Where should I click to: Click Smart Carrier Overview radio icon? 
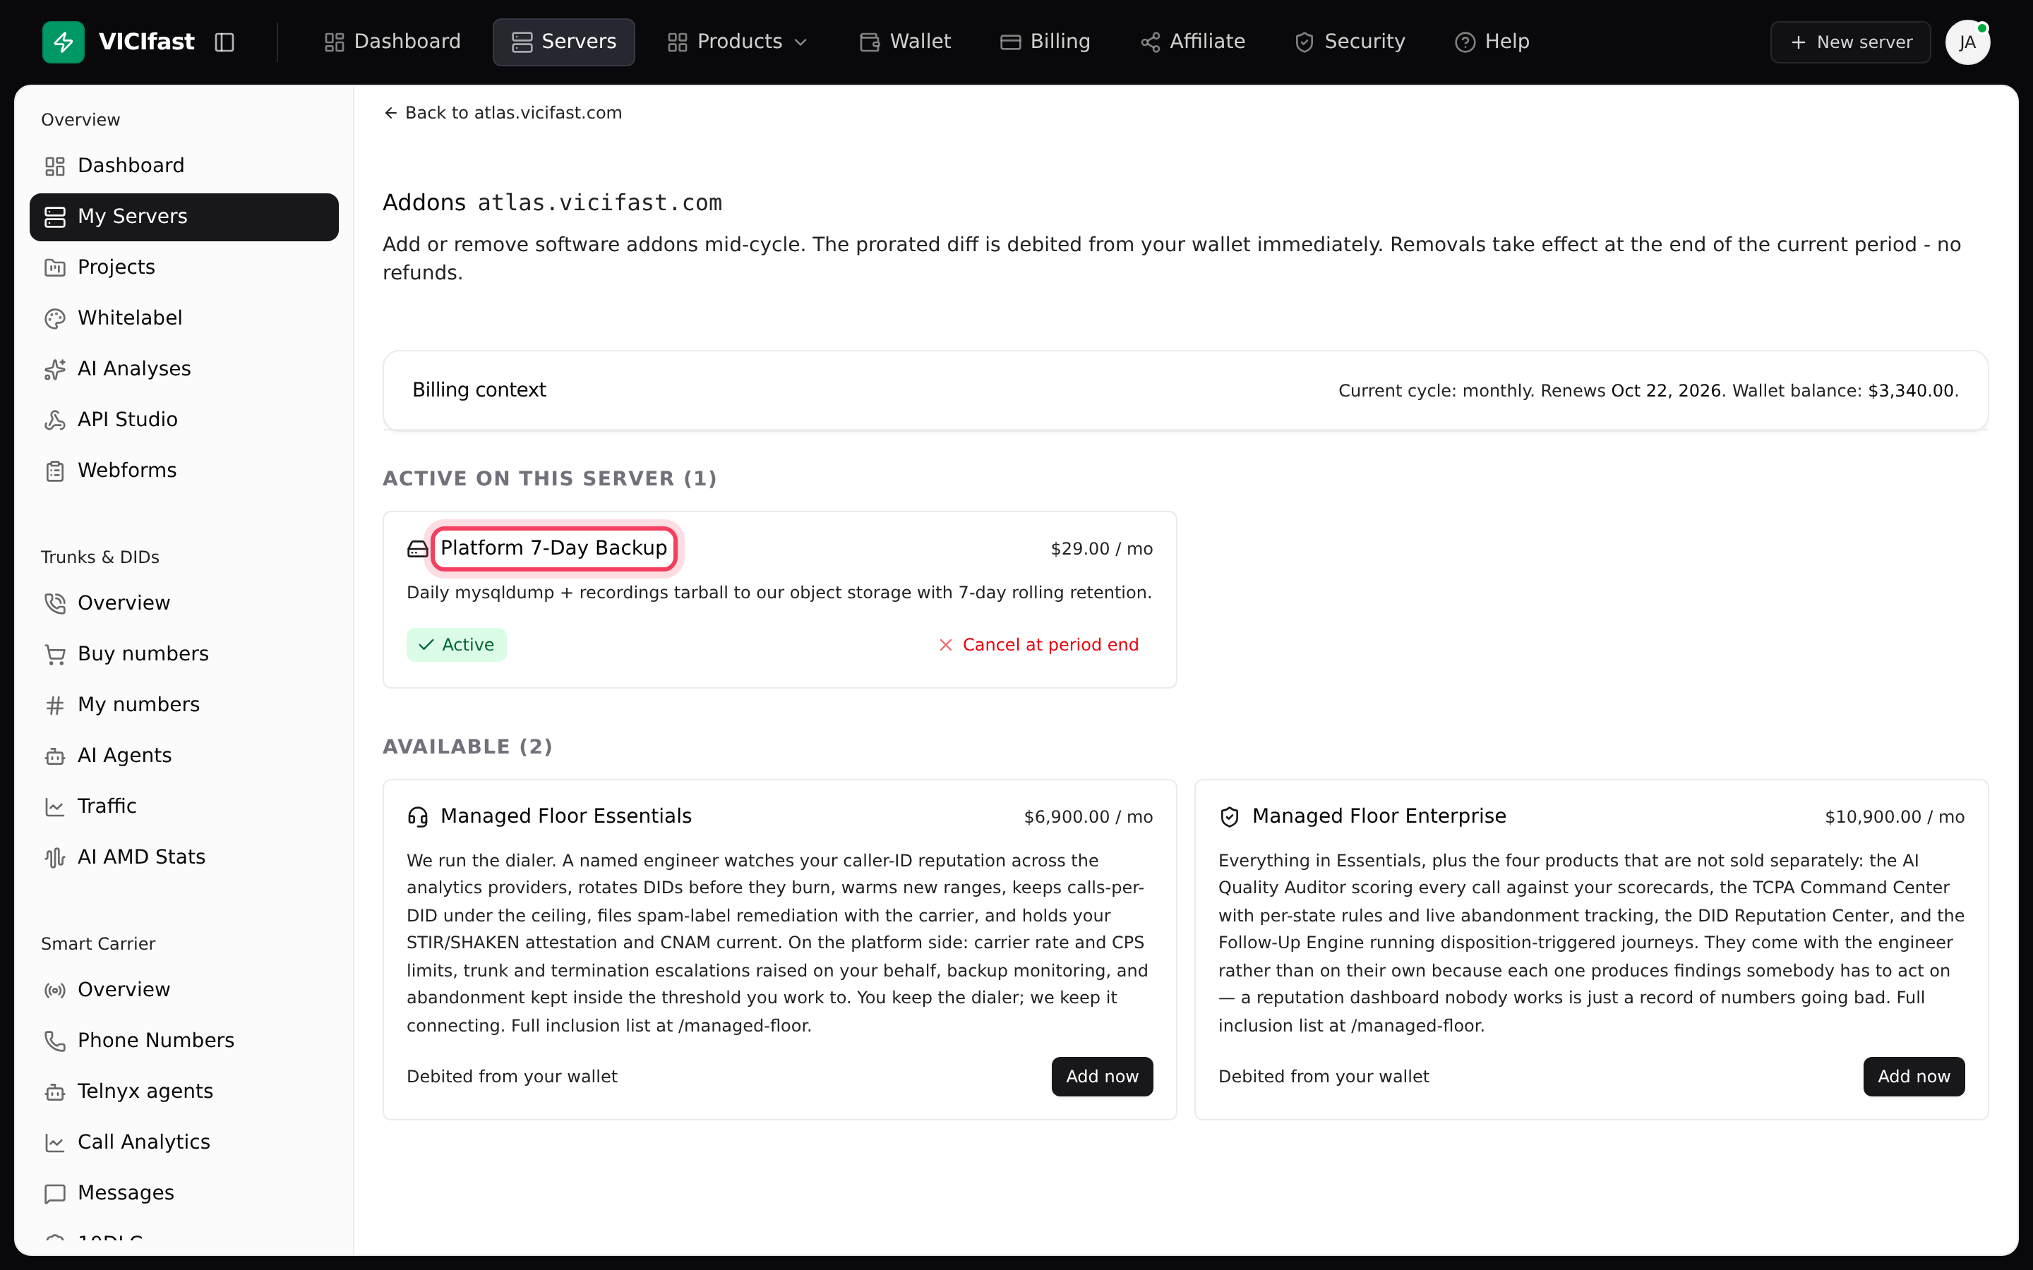pyautogui.click(x=54, y=991)
